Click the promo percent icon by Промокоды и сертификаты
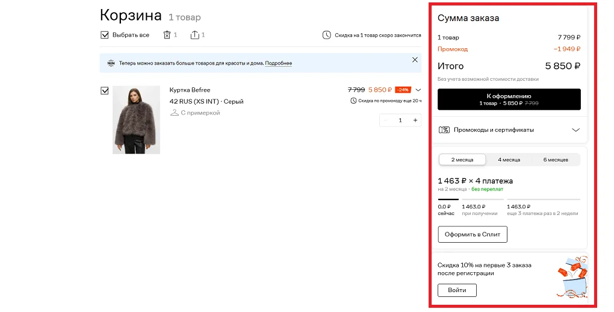The image size is (614, 312). click(x=444, y=129)
